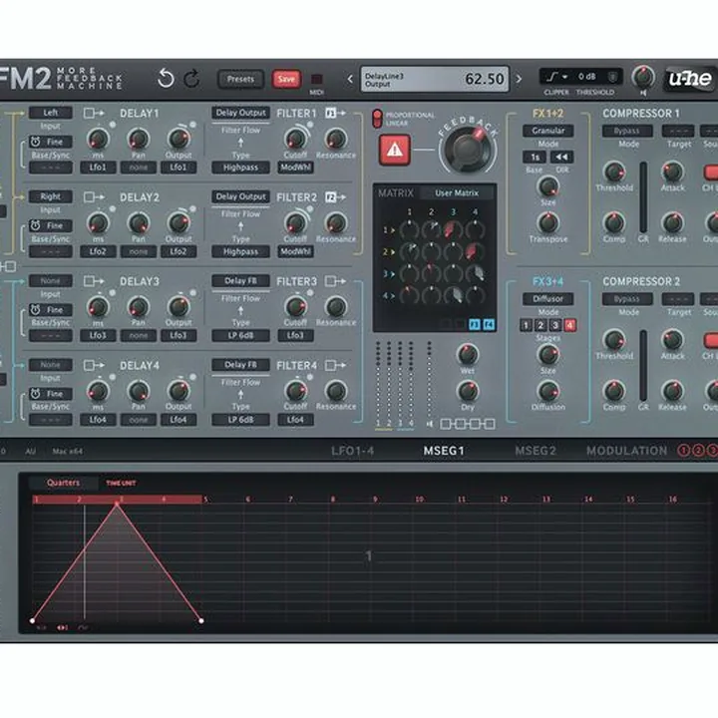The height and width of the screenshot is (718, 718).
Task: Open Filter1 Highpass type selector
Action: (x=240, y=168)
